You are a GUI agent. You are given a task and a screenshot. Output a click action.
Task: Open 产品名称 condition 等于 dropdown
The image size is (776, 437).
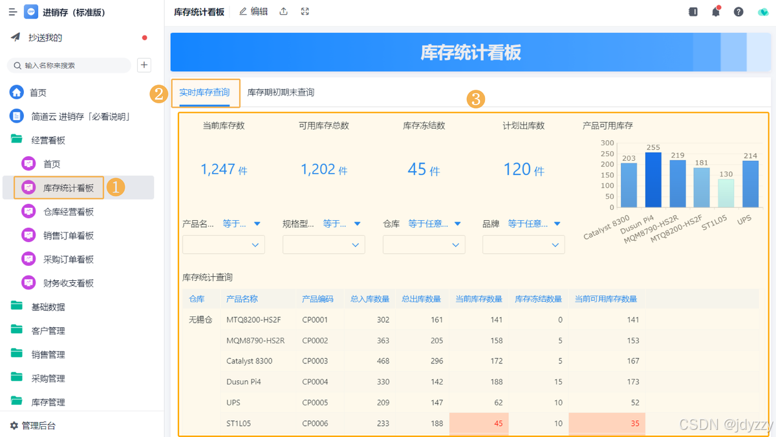[x=242, y=223]
